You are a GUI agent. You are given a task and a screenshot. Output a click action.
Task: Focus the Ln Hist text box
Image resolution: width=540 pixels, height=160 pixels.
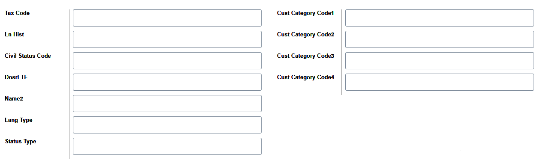click(x=167, y=39)
